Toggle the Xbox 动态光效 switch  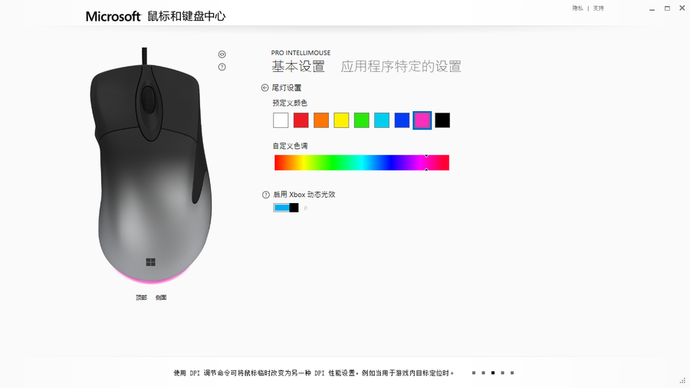click(x=286, y=208)
